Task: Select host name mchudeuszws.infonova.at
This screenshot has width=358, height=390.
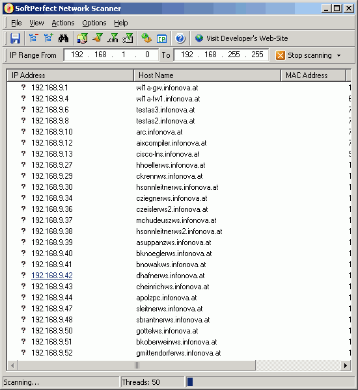Action: coord(176,220)
